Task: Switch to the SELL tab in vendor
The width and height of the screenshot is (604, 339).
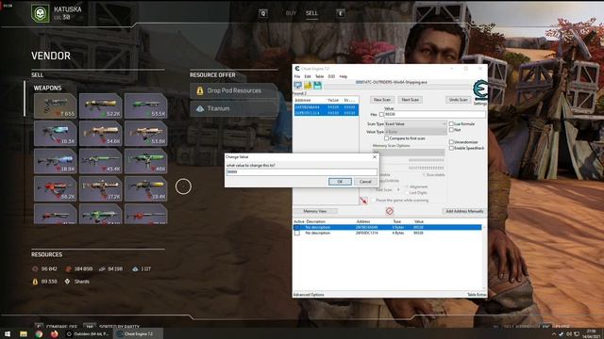Action: pos(311,13)
